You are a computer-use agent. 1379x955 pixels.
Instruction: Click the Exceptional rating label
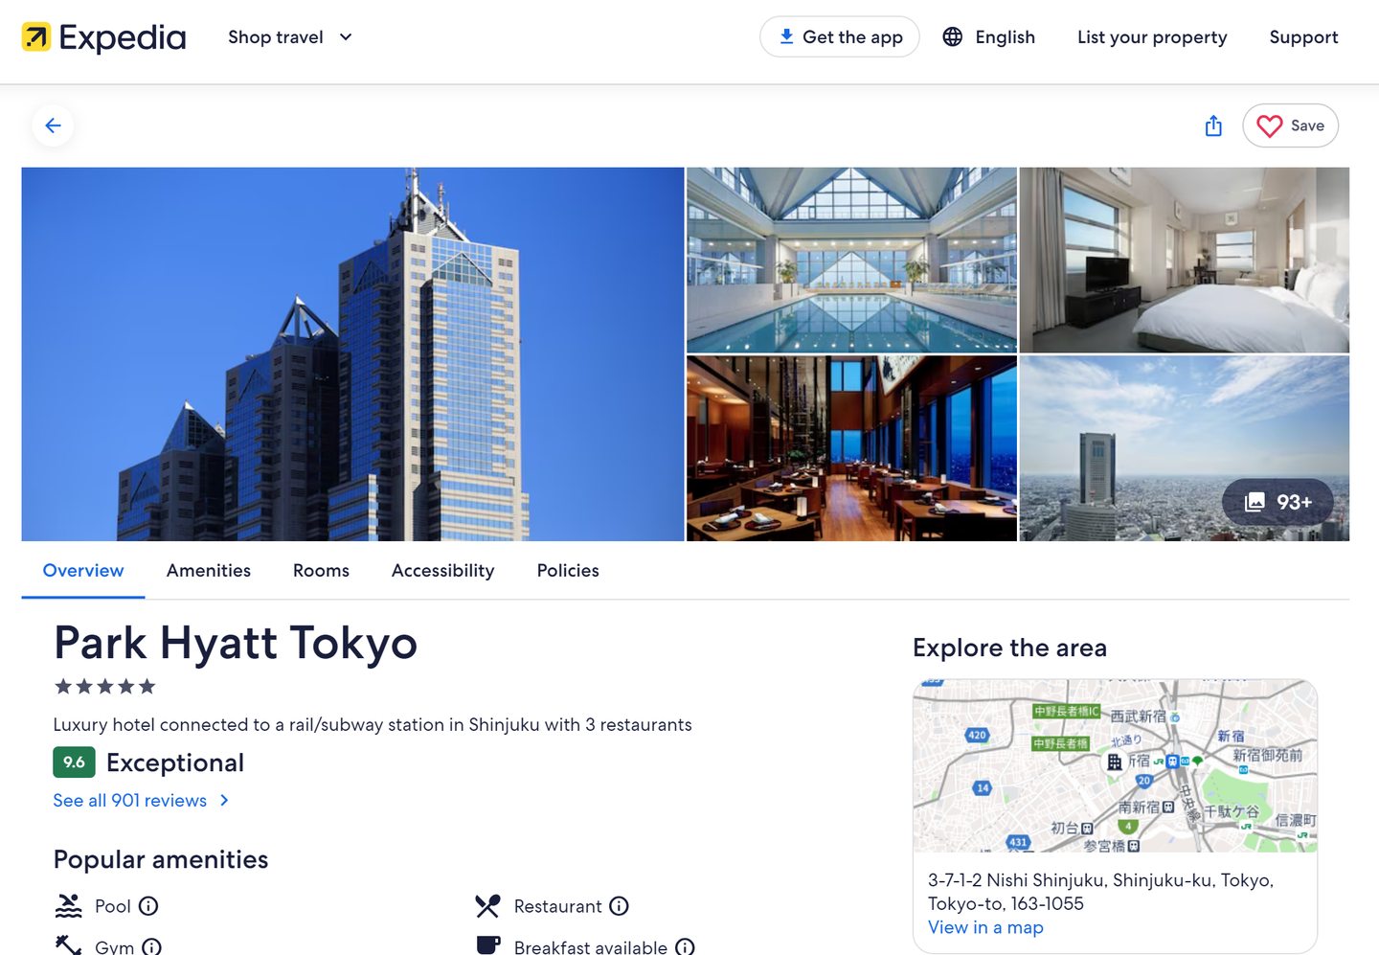(x=175, y=762)
